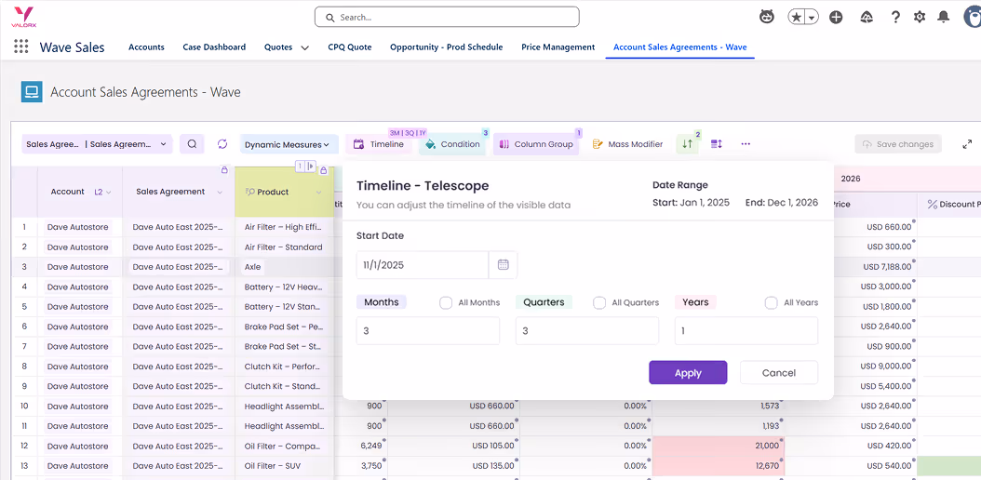Favorite this page with the star

pyautogui.click(x=797, y=18)
